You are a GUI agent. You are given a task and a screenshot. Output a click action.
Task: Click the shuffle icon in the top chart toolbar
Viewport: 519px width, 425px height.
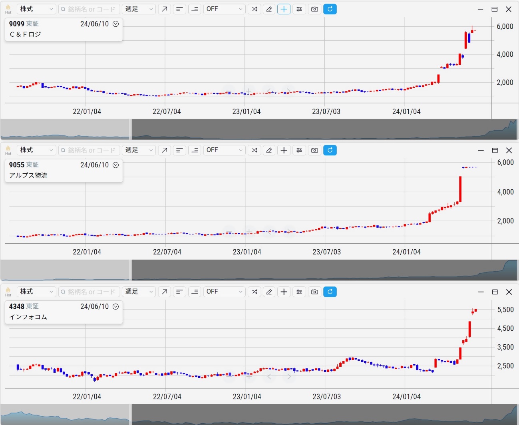(x=255, y=9)
